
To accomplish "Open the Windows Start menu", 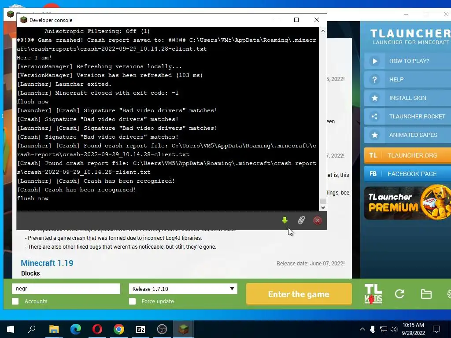I will 11,329.
